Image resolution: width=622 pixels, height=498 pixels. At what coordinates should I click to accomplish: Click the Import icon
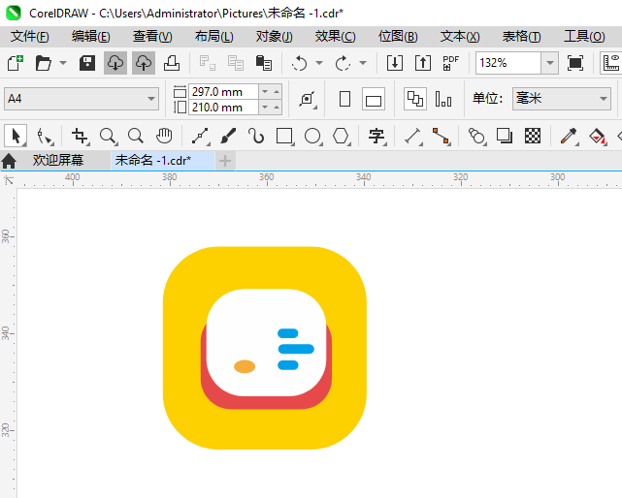(395, 63)
